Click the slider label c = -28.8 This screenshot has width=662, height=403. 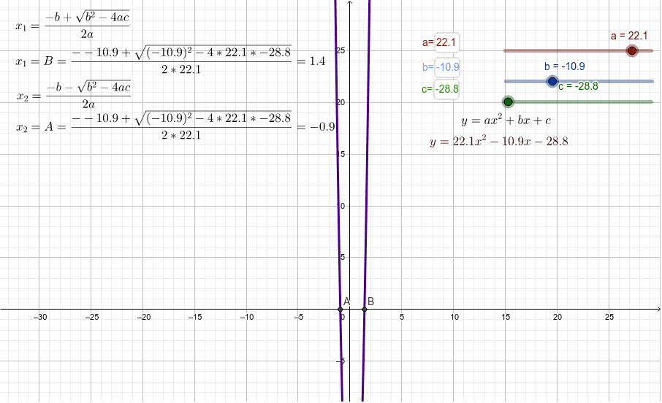pos(578,86)
